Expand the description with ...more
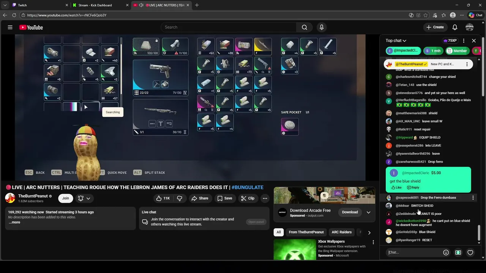The width and height of the screenshot is (486, 273). coord(14,222)
